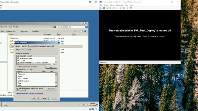Click the search magnifier button in Explorer
198x111 pixels.
coord(87,27)
